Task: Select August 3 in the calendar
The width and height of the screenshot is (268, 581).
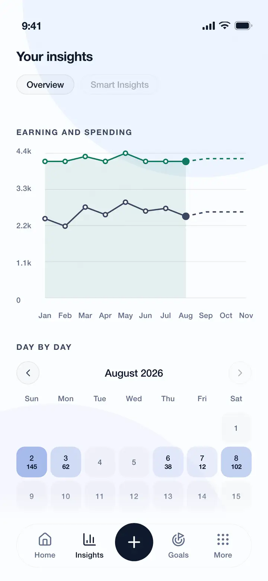Action: click(66, 462)
